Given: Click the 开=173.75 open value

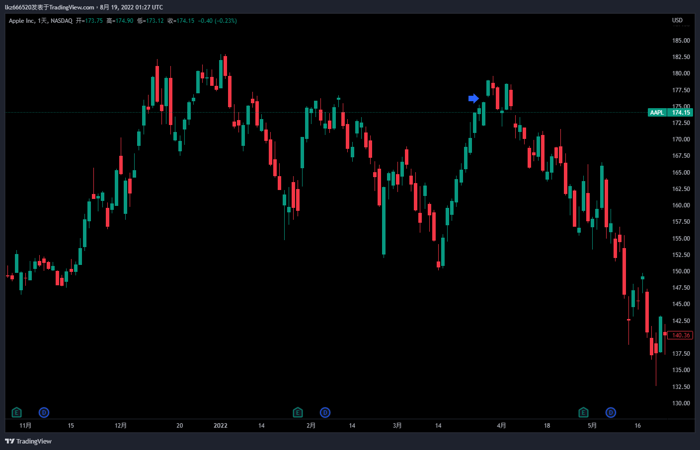Looking at the screenshot, I should (x=89, y=21).
